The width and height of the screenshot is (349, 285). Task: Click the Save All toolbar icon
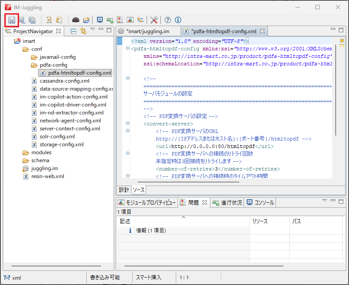click(32, 20)
